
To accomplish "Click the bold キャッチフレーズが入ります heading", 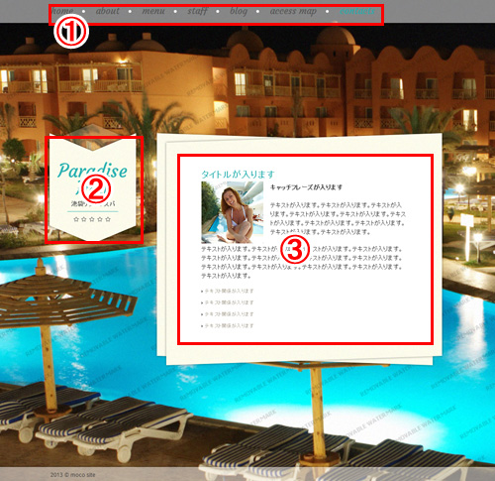I will 306,187.
